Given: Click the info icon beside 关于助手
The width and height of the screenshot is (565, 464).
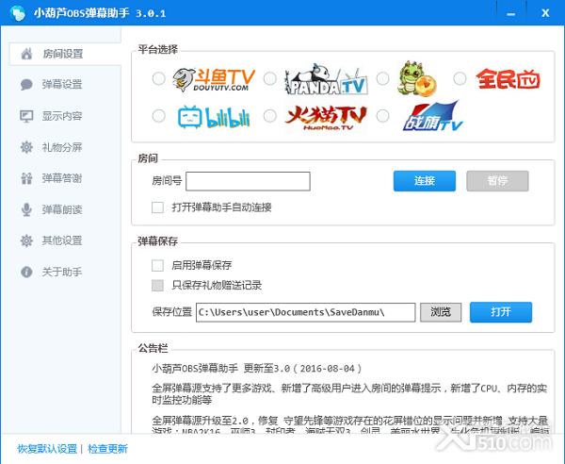Looking at the screenshot, I should click(x=26, y=272).
